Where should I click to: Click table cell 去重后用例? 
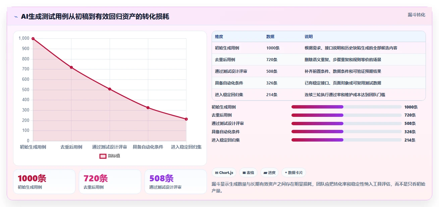coord(225,60)
